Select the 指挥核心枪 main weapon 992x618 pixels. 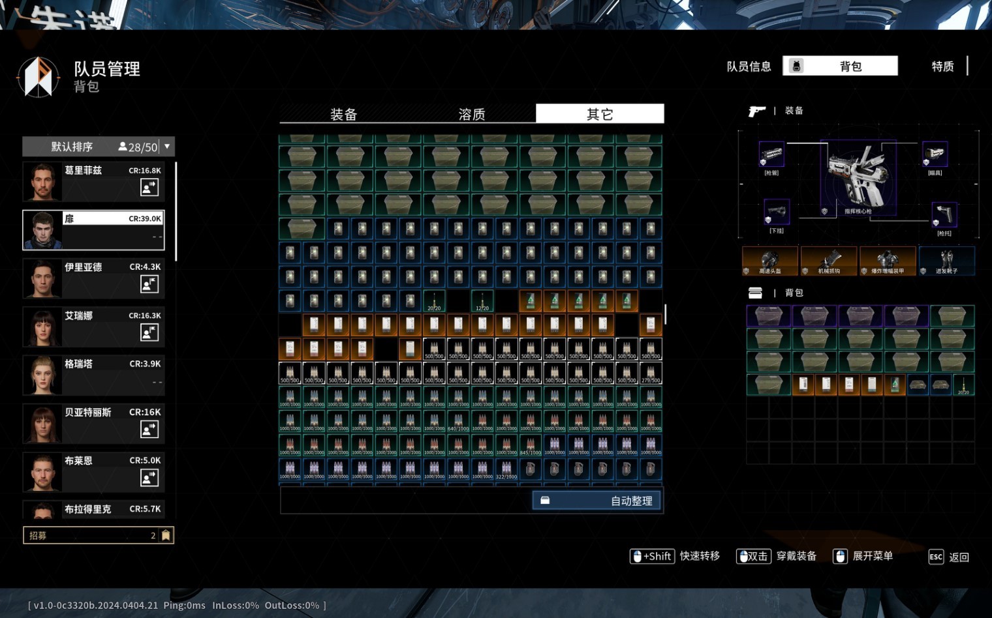coord(858,177)
